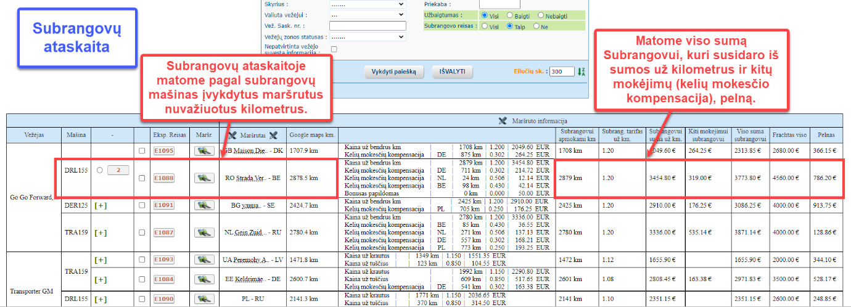The width and height of the screenshot is (851, 307).
Task: Tick the checkbox in the E1093 row
Action: click(x=142, y=260)
